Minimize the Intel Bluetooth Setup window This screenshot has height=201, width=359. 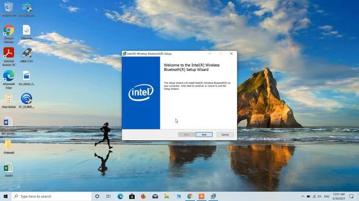[209, 54]
